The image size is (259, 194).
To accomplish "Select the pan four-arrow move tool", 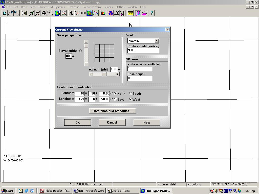I will click(x=44, y=13).
